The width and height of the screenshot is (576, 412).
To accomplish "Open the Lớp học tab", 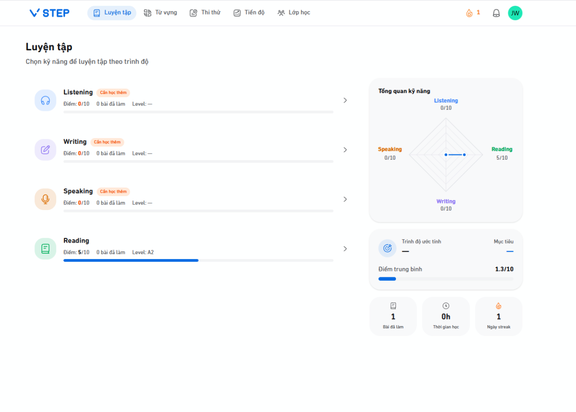I will click(x=294, y=13).
